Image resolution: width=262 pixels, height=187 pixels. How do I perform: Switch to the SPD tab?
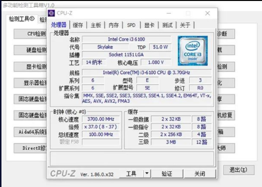[x=131, y=25]
